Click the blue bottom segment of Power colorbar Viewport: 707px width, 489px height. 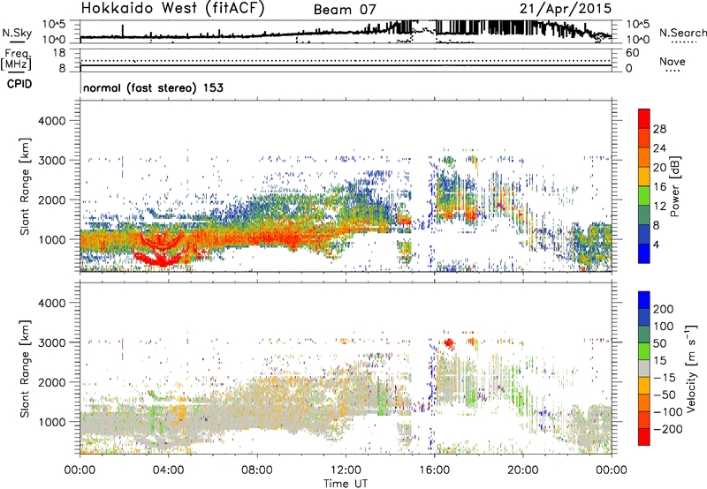click(x=644, y=253)
